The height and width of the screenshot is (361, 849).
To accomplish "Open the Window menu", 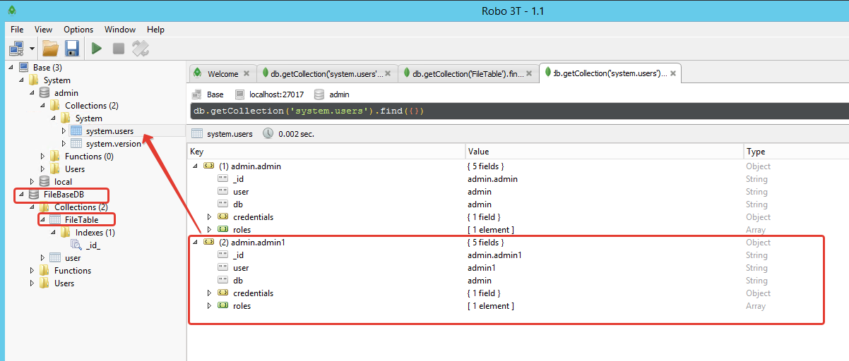I will [x=120, y=30].
